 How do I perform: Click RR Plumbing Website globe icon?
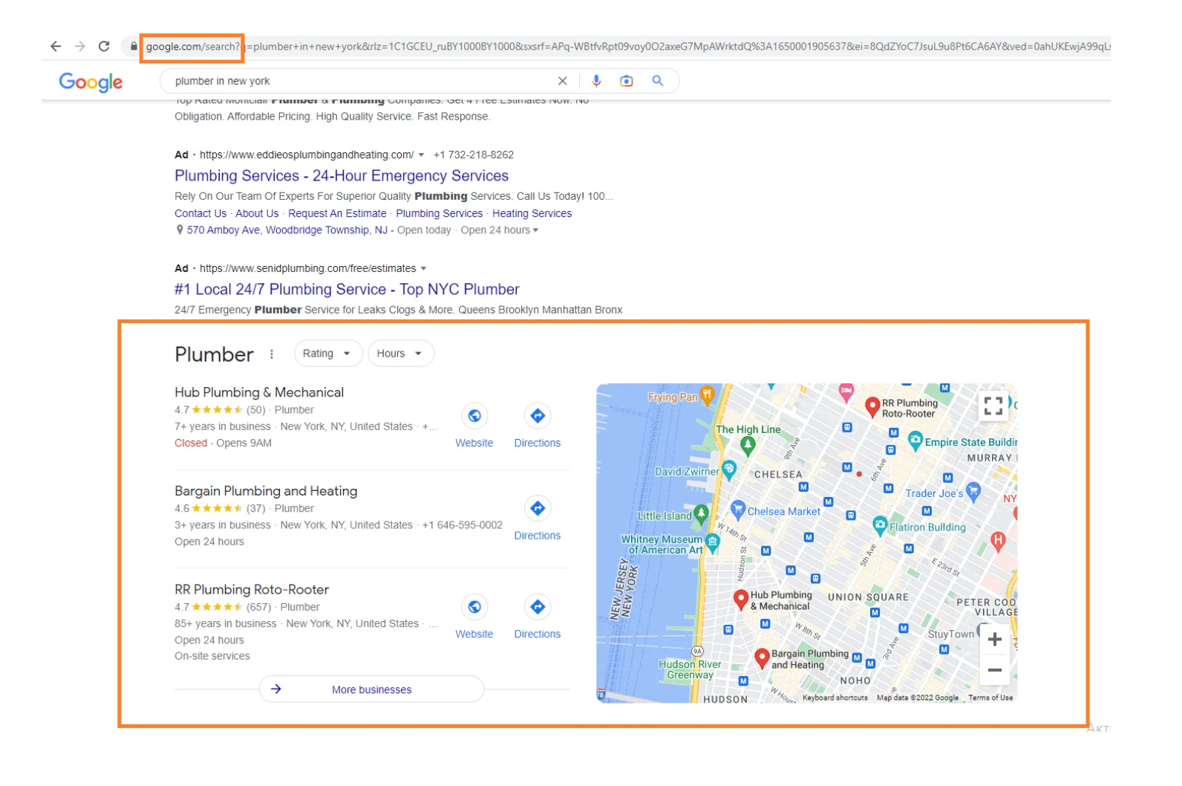tap(474, 608)
